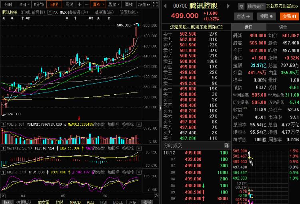
Task: Click 改参数 in the MACD panel
Action: (x=99, y=148)
